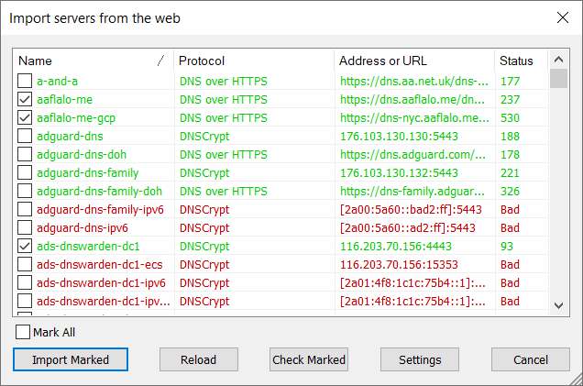Toggle the Mark All checkbox
Image resolution: width=583 pixels, height=386 pixels.
tap(24, 332)
